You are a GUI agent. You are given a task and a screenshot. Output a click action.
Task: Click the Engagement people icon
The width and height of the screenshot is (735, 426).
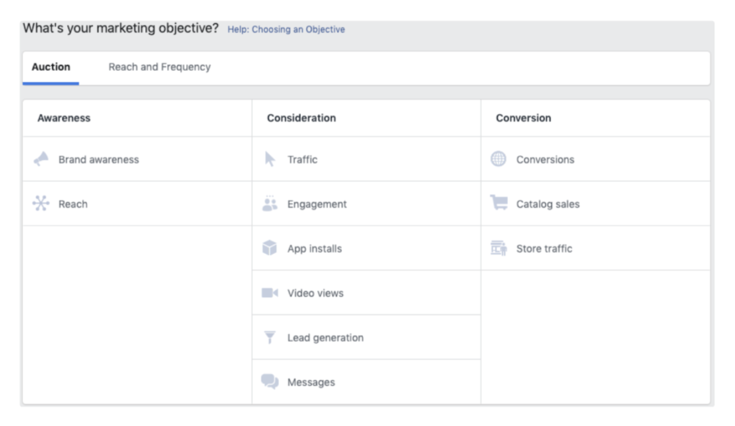[x=270, y=204]
